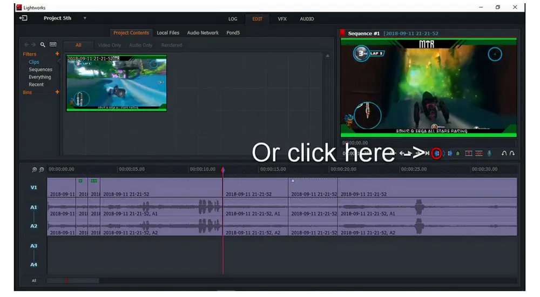Click the green cue marker icon

(x=458, y=153)
